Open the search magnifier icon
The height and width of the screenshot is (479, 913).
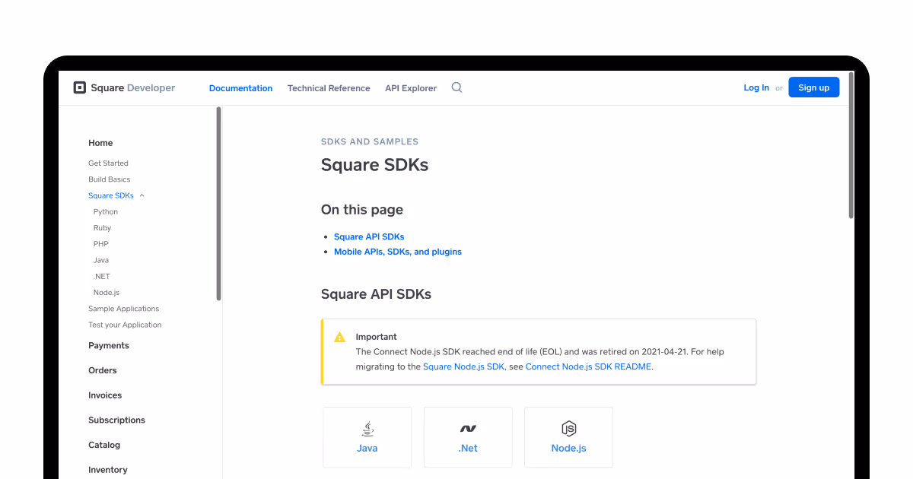pyautogui.click(x=456, y=87)
